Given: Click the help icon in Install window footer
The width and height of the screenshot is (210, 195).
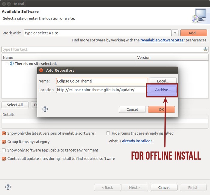Looking at the screenshot, I should 8,187.
